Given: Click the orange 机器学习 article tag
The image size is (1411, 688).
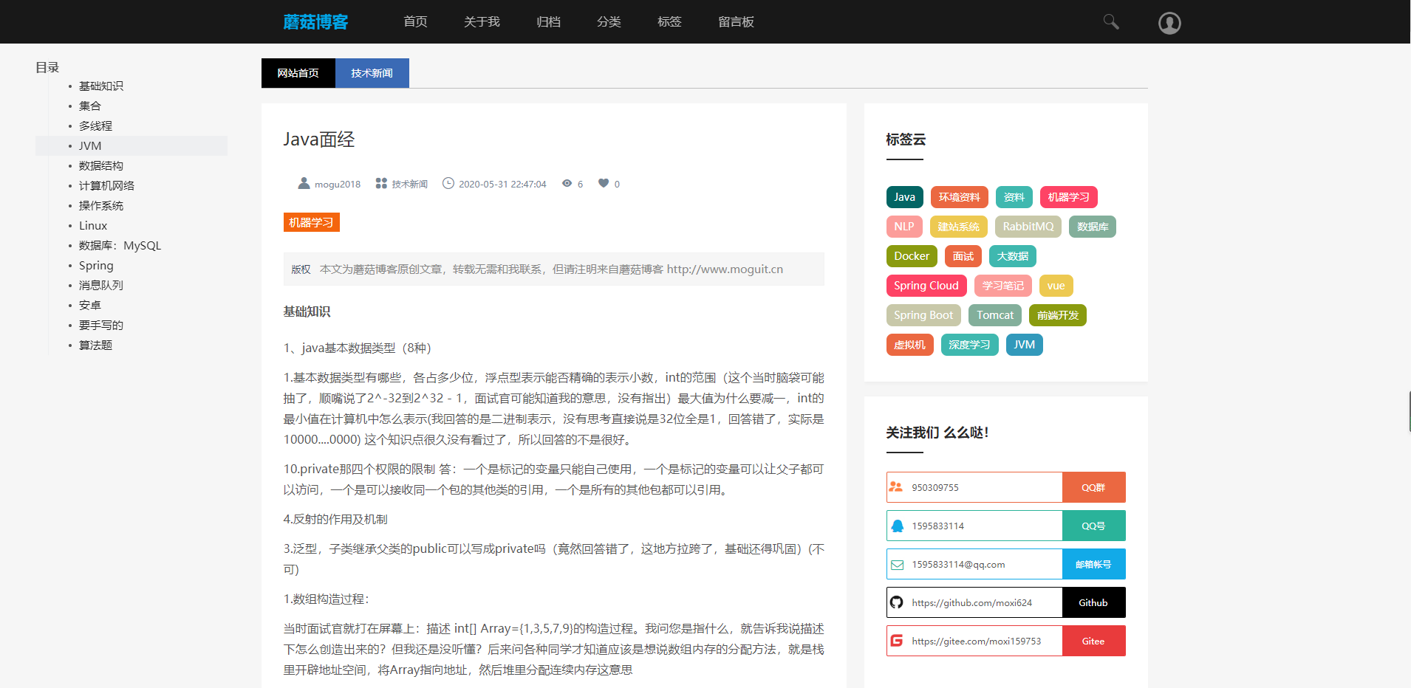Looking at the screenshot, I should (311, 222).
